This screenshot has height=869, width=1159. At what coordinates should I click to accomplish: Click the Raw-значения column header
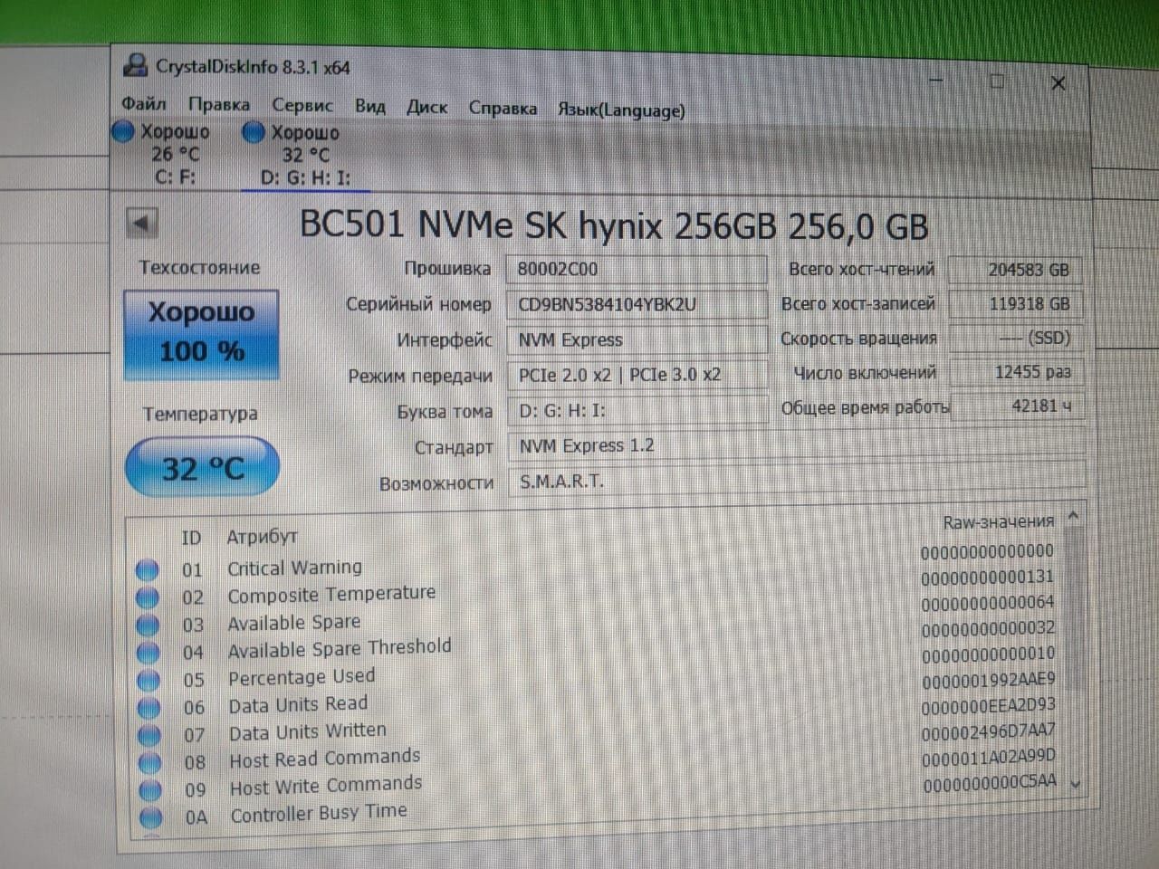(998, 522)
